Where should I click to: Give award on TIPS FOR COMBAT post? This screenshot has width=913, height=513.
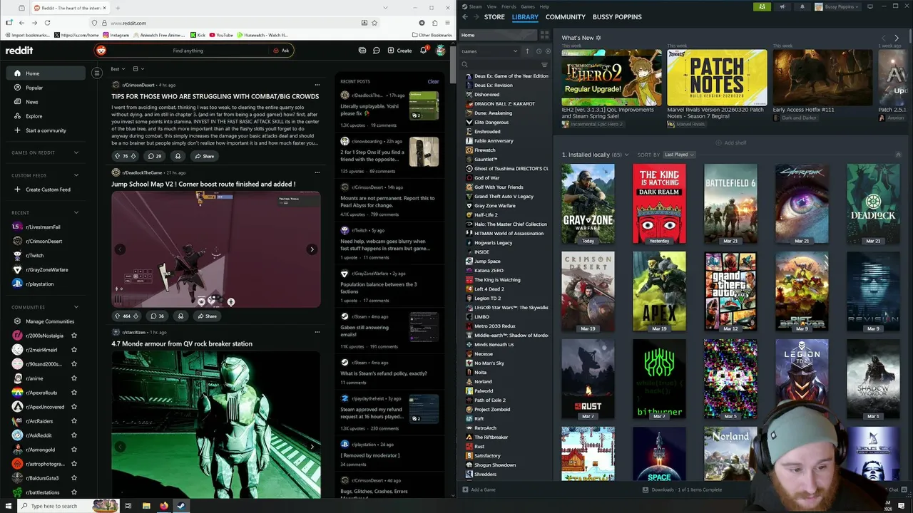pos(178,156)
